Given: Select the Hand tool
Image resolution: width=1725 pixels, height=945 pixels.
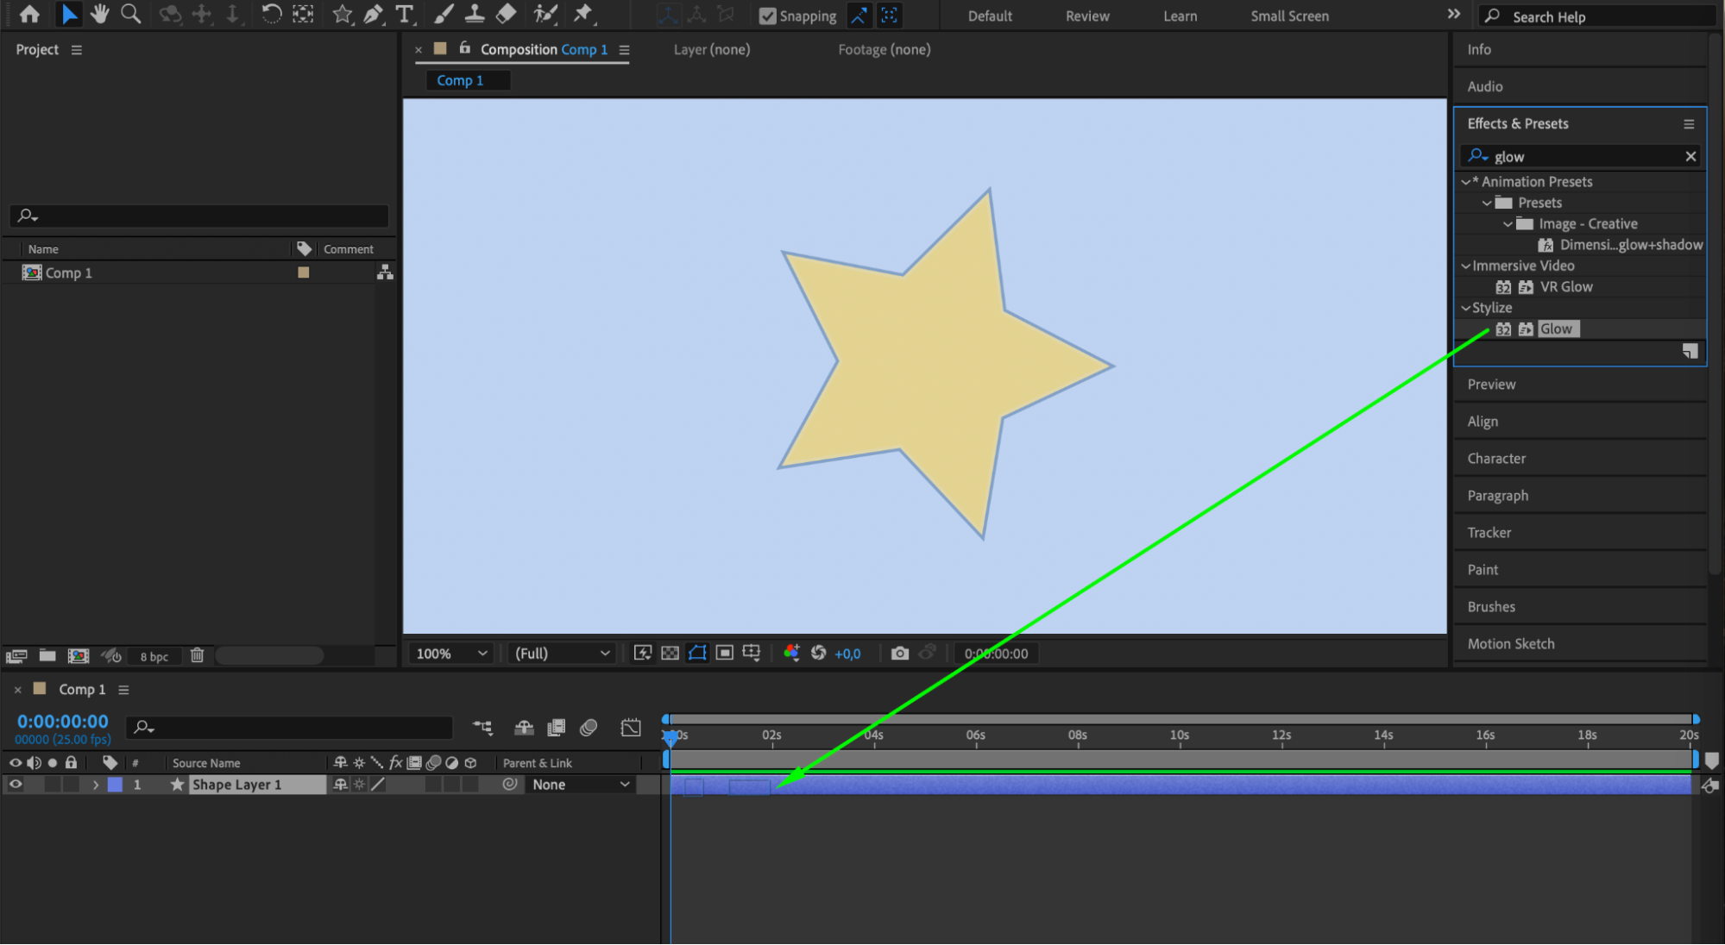Looking at the screenshot, I should [x=99, y=14].
